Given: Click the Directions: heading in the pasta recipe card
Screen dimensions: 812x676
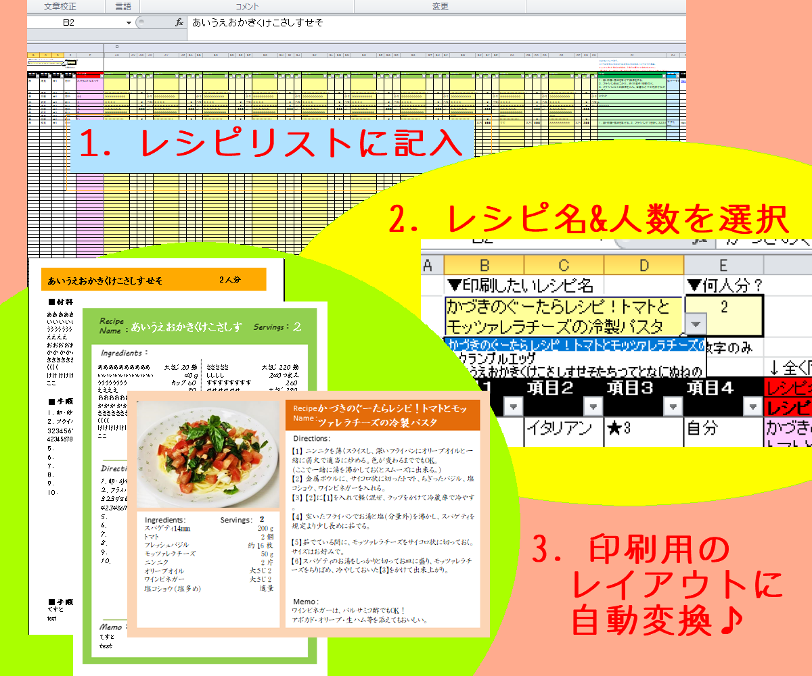Looking at the screenshot, I should click(x=312, y=439).
